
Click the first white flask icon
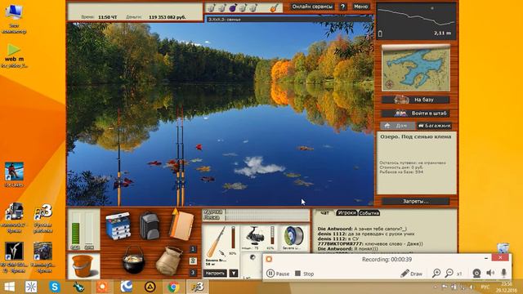(x=212, y=7)
